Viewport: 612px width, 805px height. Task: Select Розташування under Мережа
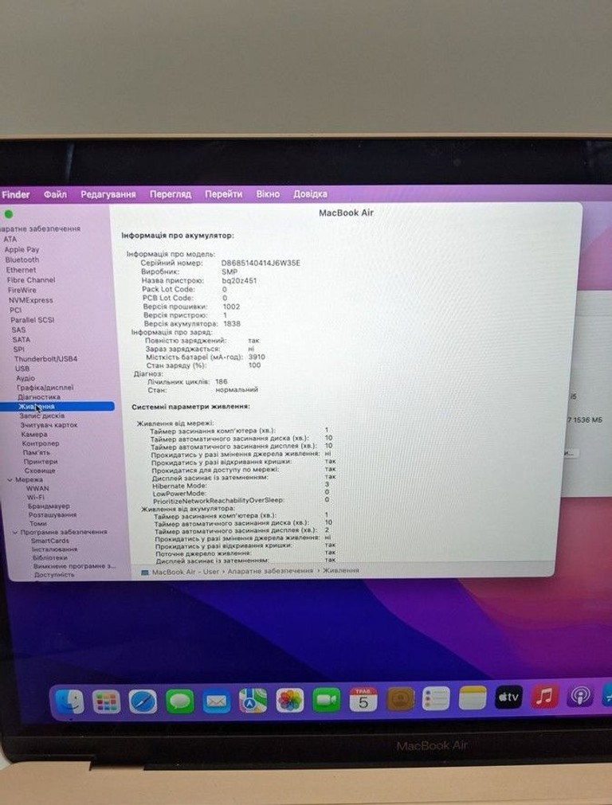pyautogui.click(x=53, y=515)
